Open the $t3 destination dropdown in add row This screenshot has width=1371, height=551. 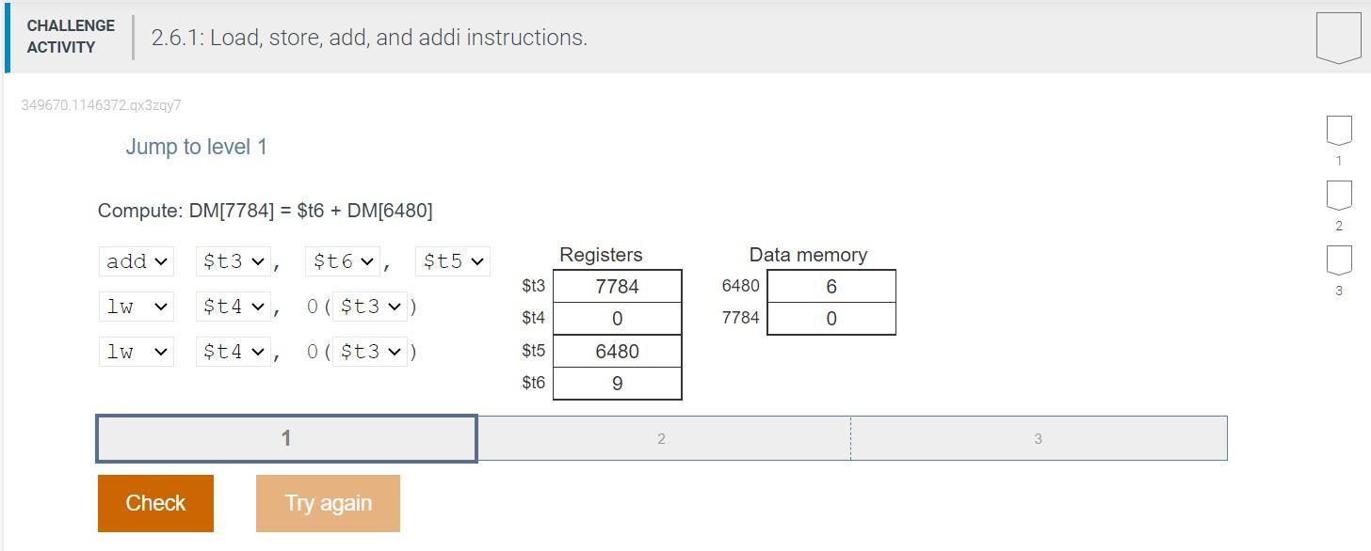[232, 260]
